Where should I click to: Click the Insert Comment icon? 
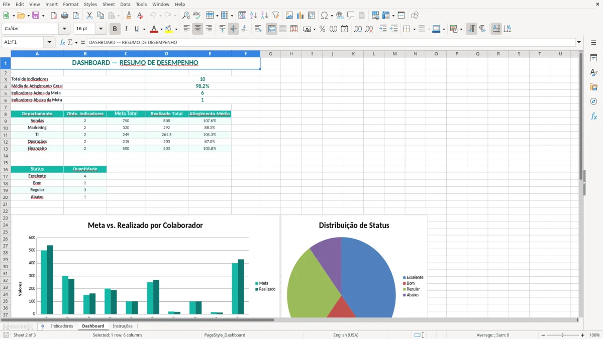(x=351, y=16)
